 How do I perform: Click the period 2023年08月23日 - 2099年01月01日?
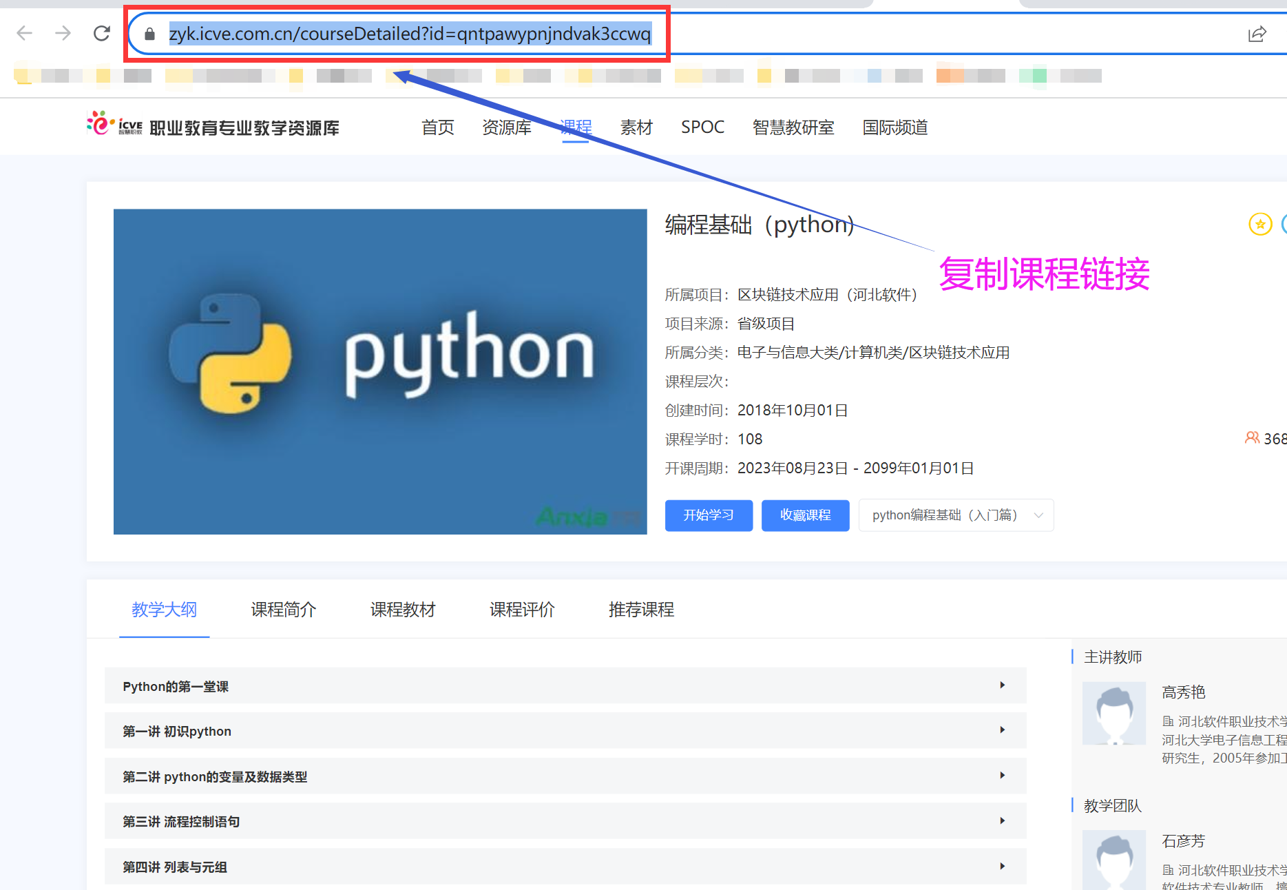pyautogui.click(x=856, y=468)
